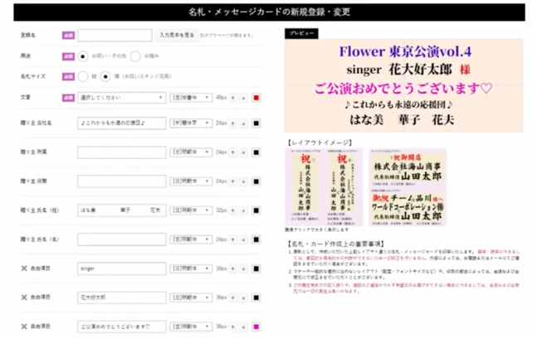Decrease font size for 贈り主 氏名(姓) row

point(243,210)
